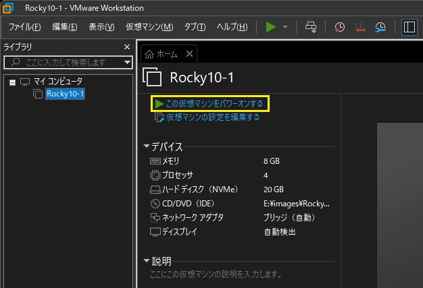Viewport: 423px width, 288px height.
Task: Click the network adapter icon
Action: click(155, 218)
